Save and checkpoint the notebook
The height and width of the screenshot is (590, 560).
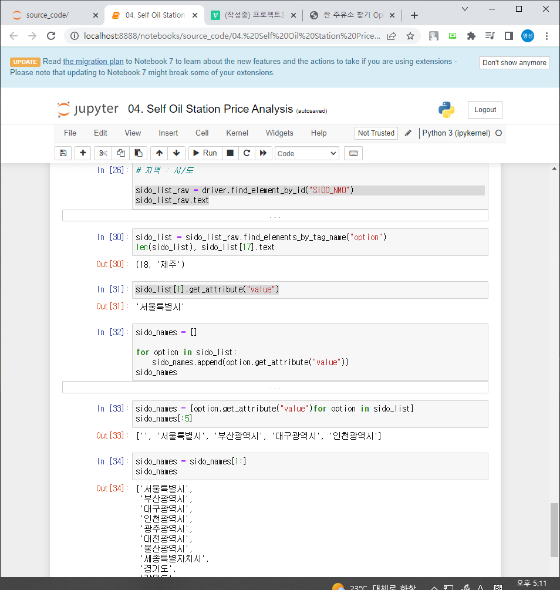pyautogui.click(x=63, y=153)
